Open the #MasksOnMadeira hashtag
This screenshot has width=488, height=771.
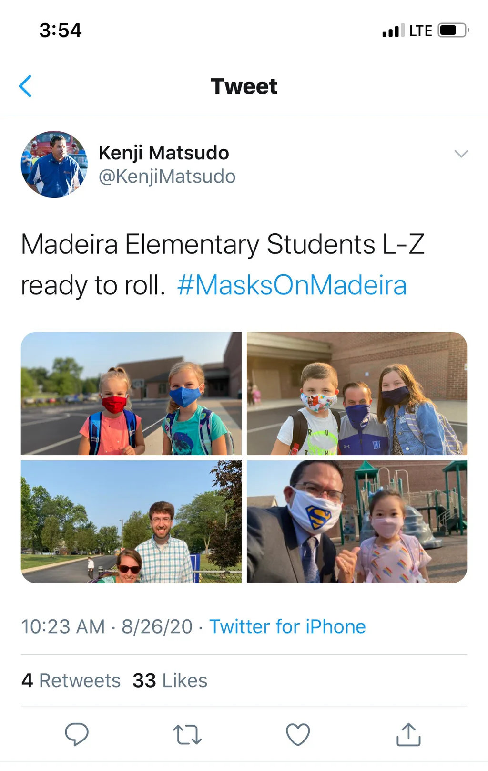point(292,285)
